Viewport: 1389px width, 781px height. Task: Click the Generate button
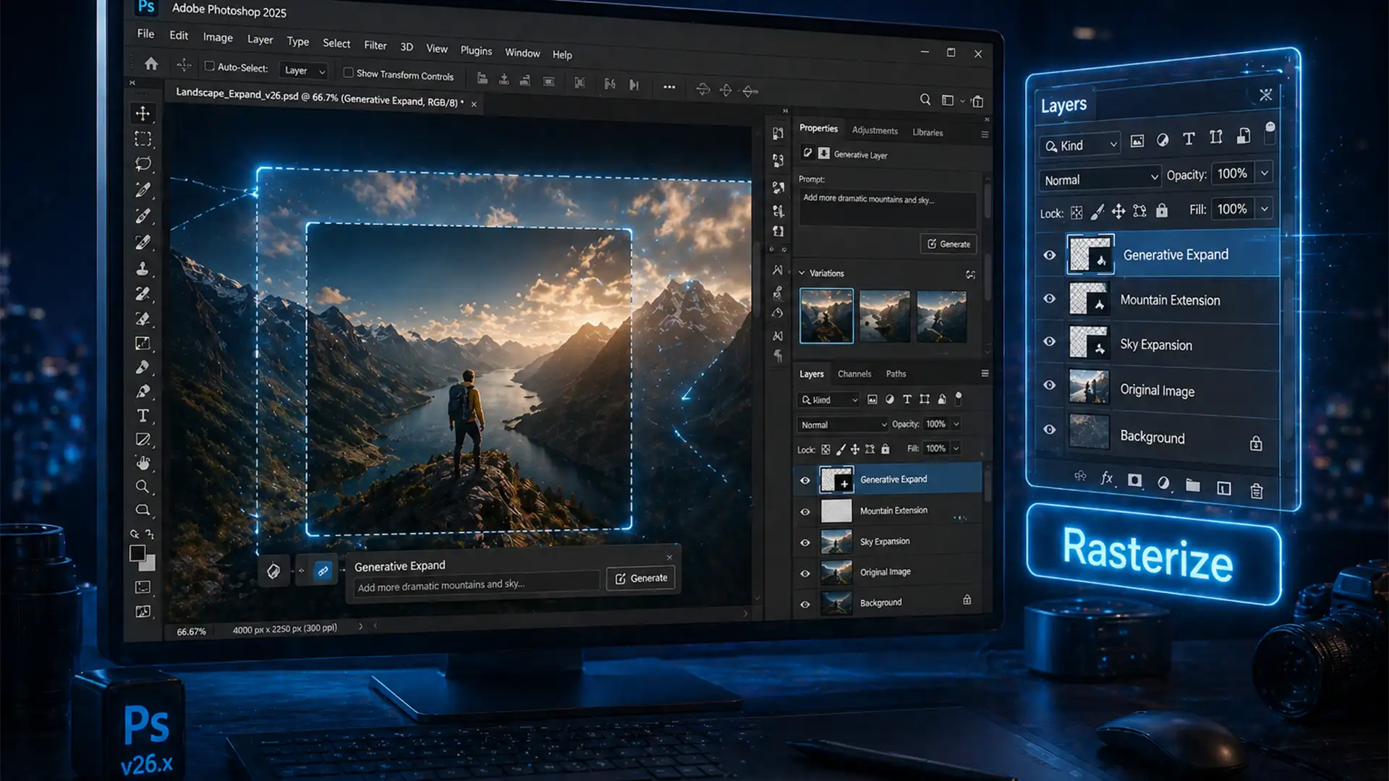[640, 578]
